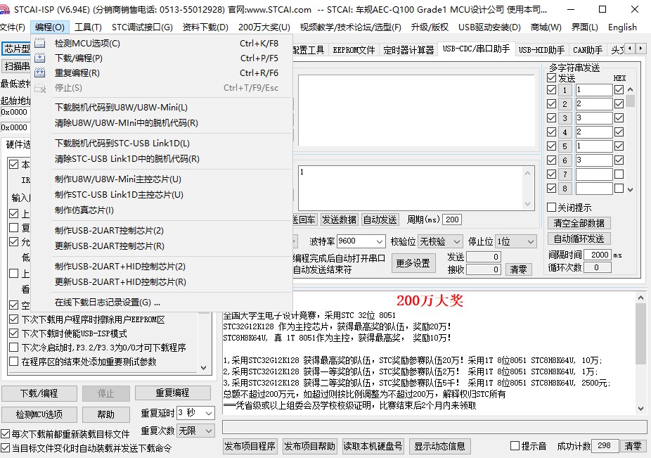Click 清空全部数据 button
The height and width of the screenshot is (458, 651).
click(x=579, y=223)
